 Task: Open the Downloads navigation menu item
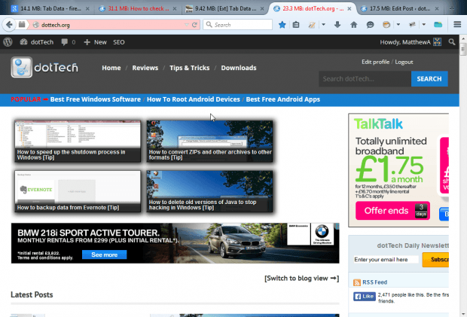(x=239, y=68)
